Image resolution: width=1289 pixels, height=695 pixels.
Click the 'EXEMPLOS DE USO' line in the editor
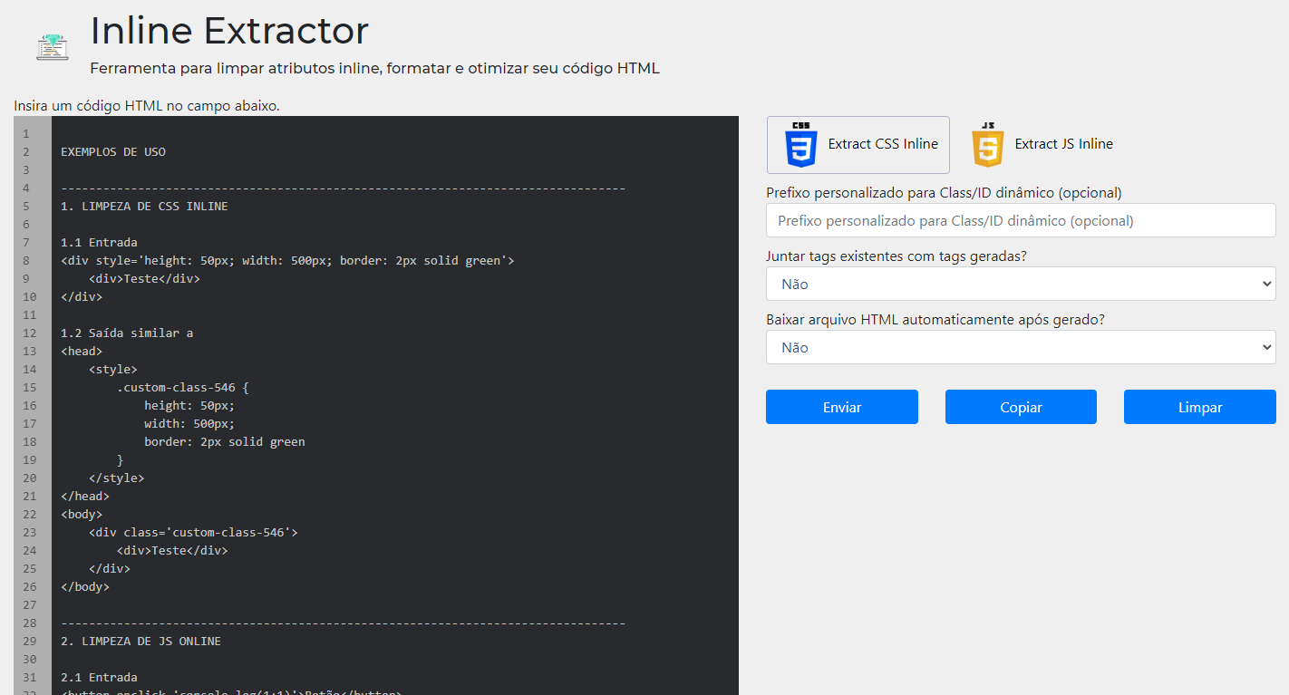[113, 151]
